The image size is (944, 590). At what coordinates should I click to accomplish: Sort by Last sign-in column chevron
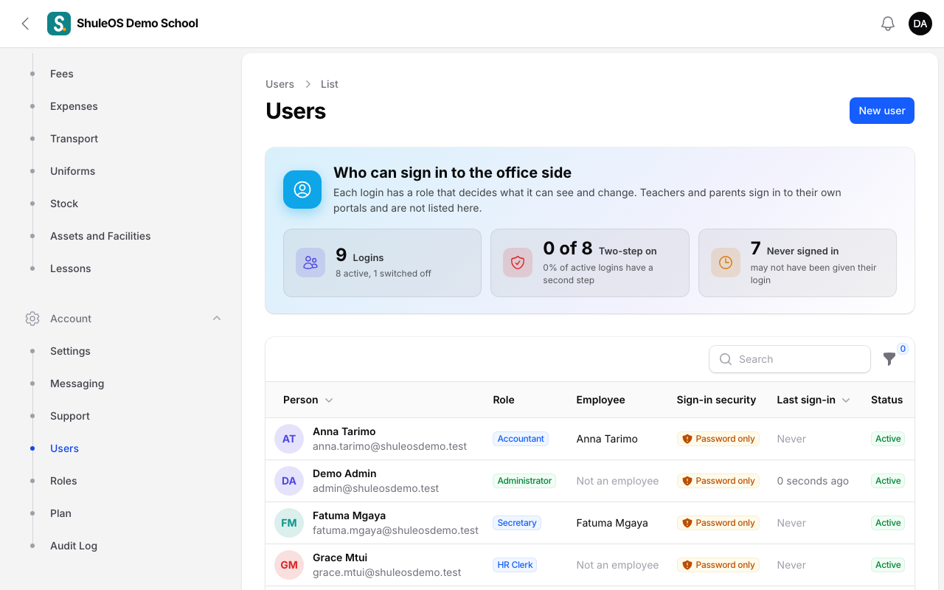tap(846, 400)
